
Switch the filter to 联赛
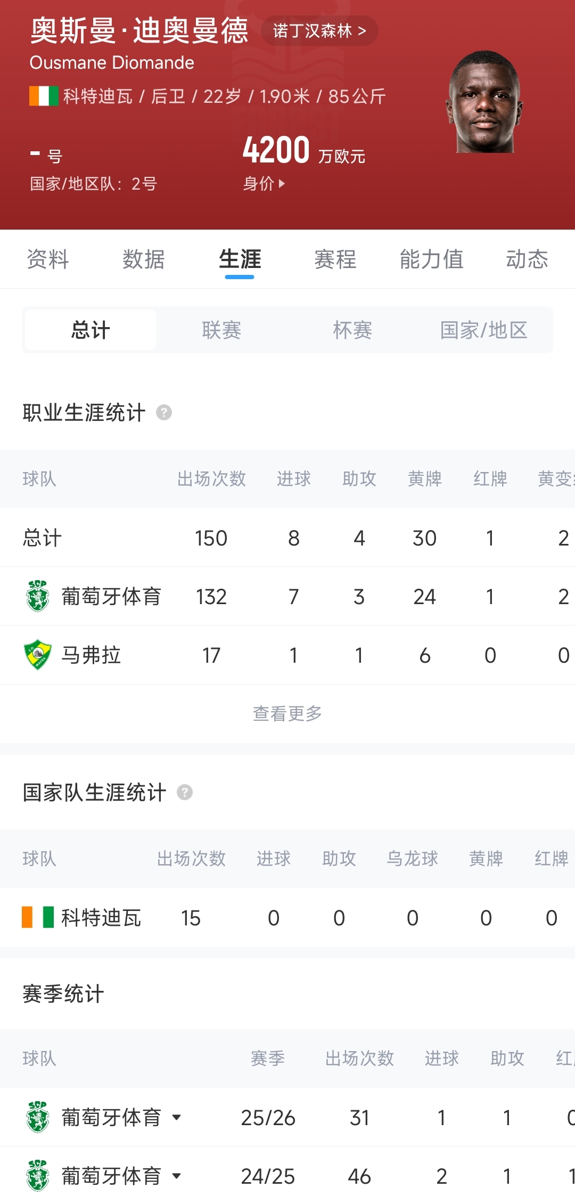(221, 330)
